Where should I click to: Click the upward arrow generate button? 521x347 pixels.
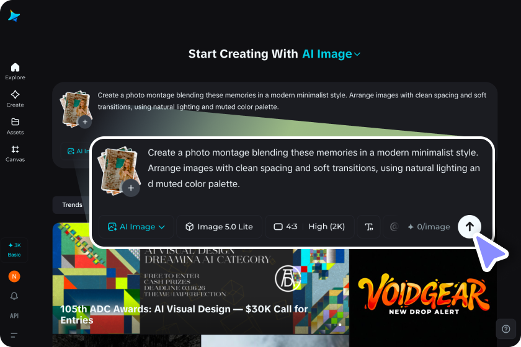(469, 227)
